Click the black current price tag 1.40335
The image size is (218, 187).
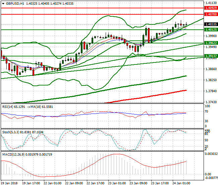211,24
